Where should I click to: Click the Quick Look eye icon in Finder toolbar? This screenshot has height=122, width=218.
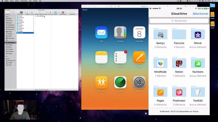tap(50, 12)
